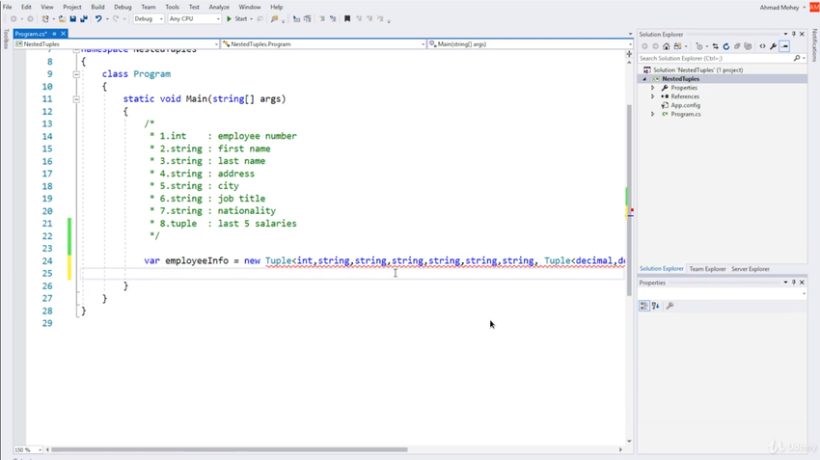Click the New Project toolbar icon
Screen dimensions: 820x460
[x=45, y=19]
